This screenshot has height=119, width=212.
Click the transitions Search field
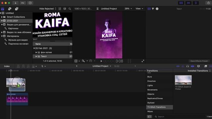180,117
